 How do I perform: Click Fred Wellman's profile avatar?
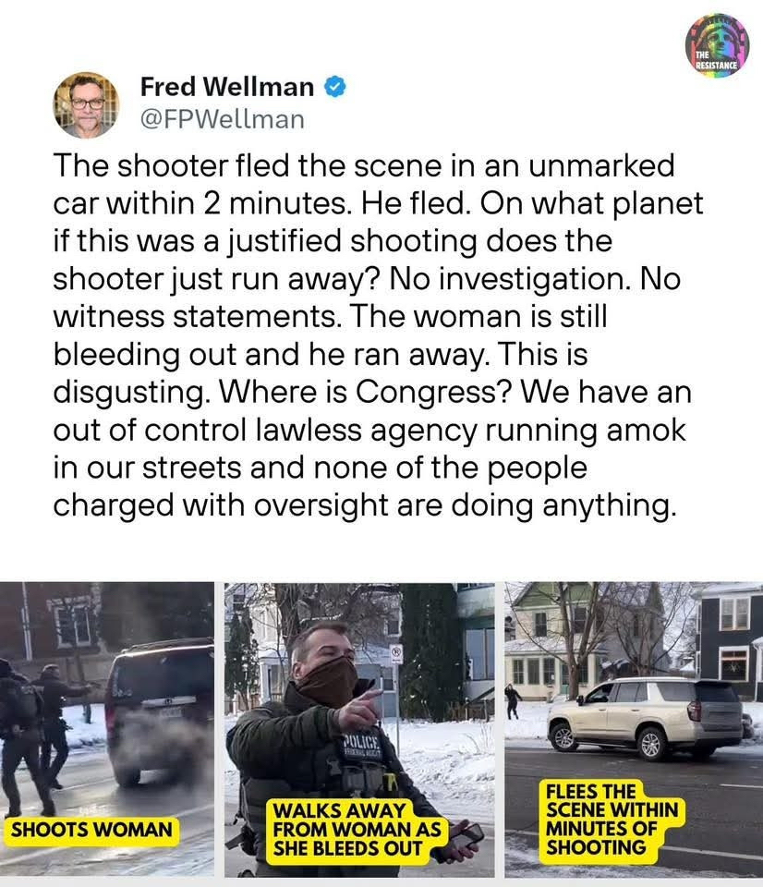(87, 104)
